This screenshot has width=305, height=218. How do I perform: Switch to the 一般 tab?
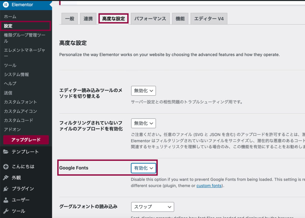point(69,19)
